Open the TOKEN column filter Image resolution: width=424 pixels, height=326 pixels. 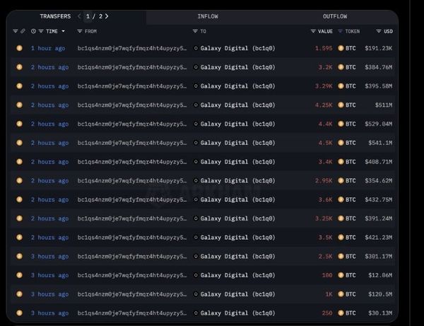[x=341, y=31]
